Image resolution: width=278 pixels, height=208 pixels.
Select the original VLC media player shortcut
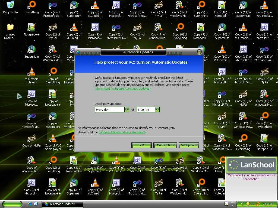(x=31, y=76)
